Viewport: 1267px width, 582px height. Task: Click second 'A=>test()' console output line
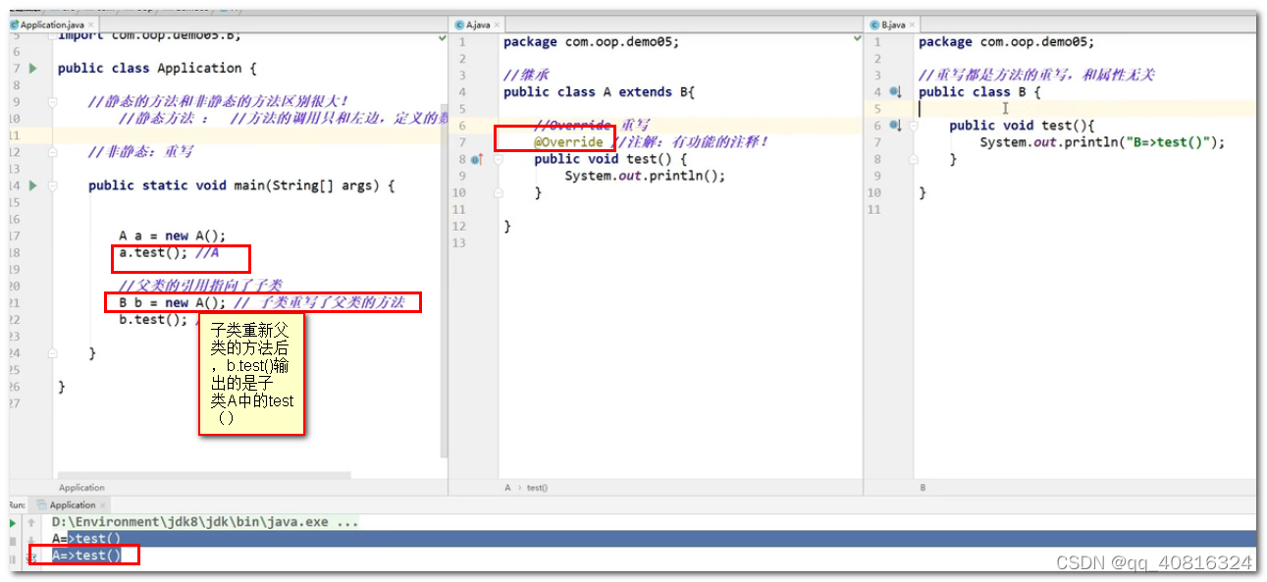(86, 556)
